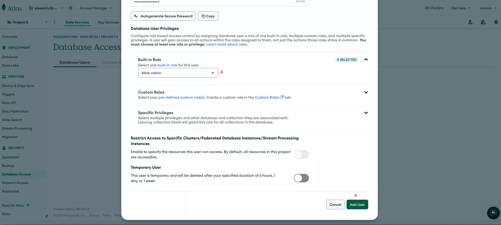
Task: Open Stream Processing sidebar item
Action: [x=17, y=128]
